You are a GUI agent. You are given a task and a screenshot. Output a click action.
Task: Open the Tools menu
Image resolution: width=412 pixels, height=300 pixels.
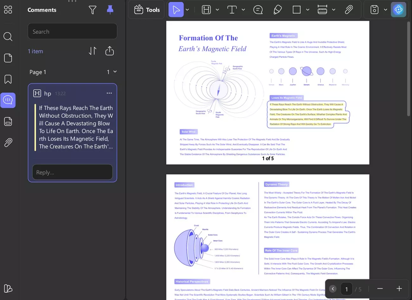point(146,10)
